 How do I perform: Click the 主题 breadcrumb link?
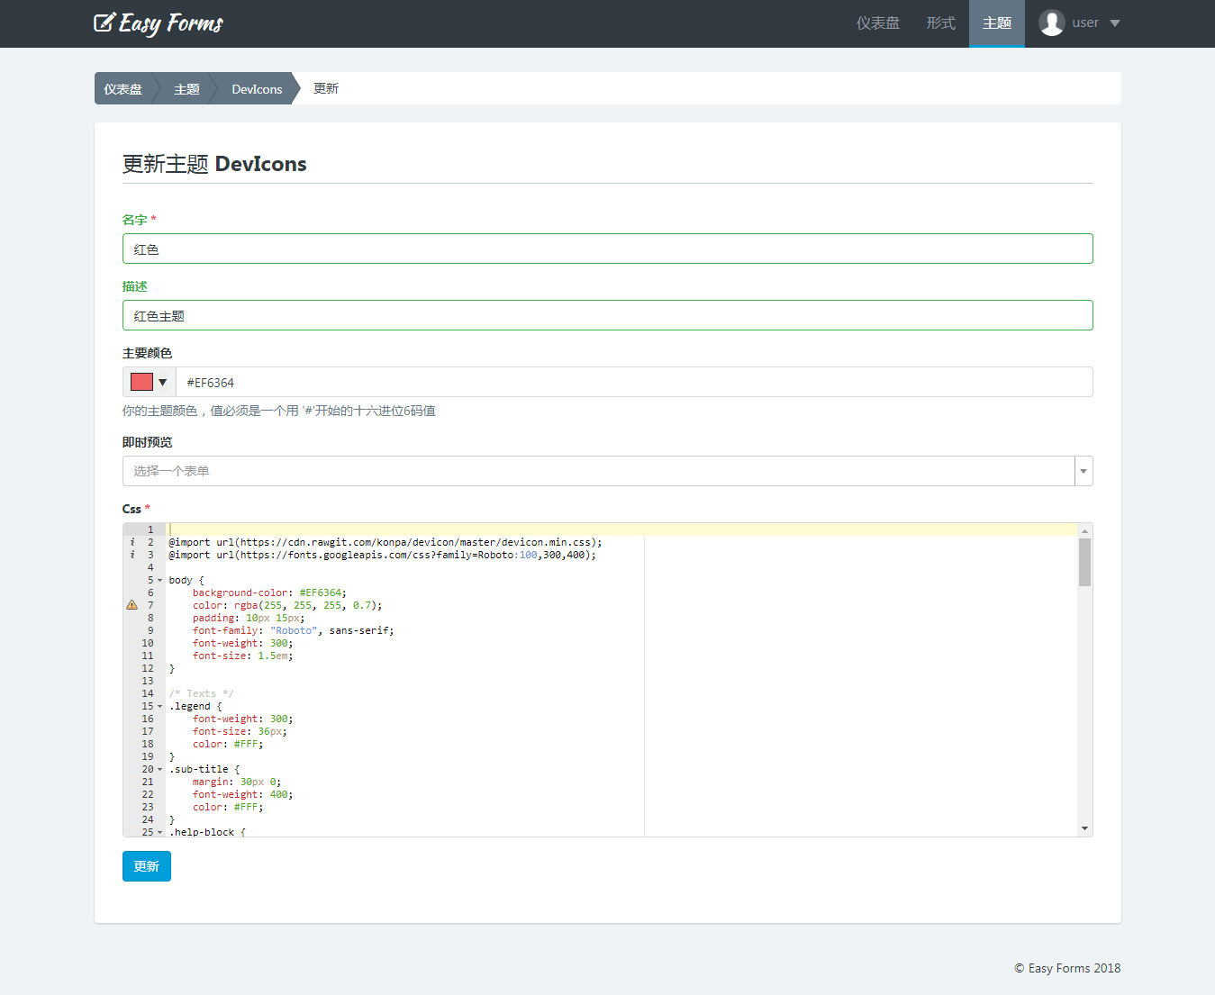click(186, 89)
